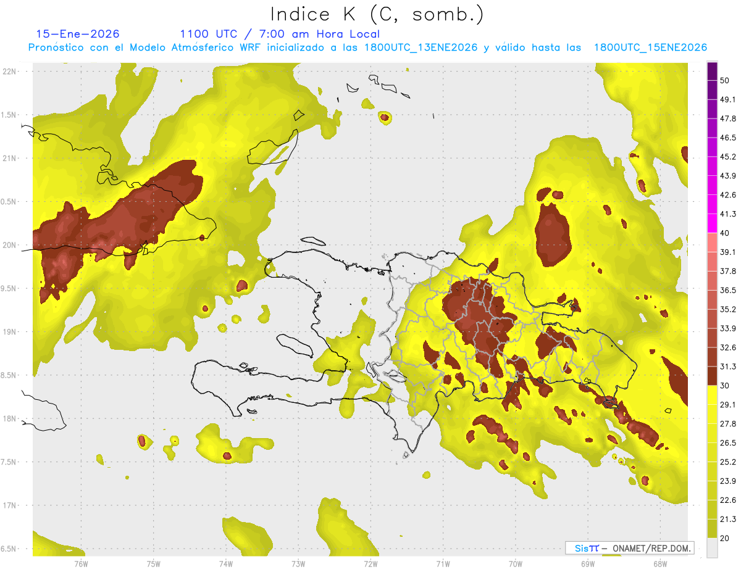Click longitude label '70W'
The height and width of the screenshot is (572, 741).
click(516, 563)
